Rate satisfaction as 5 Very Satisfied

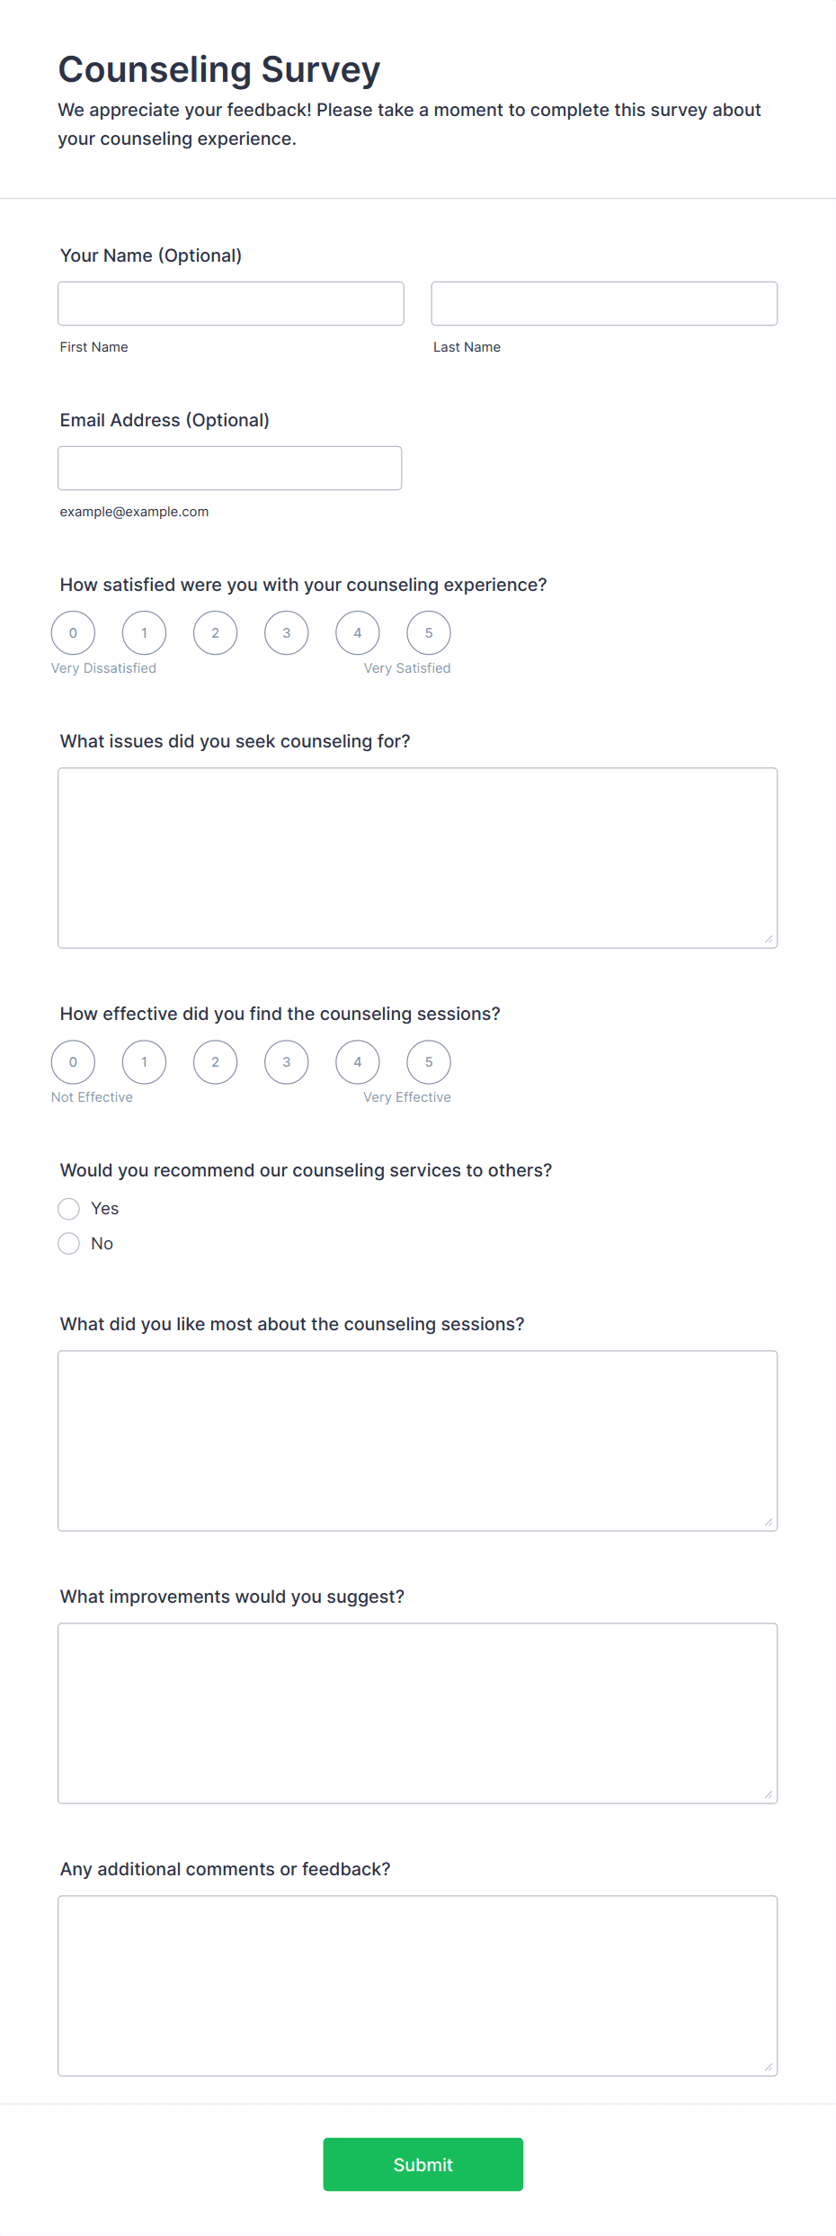tap(429, 632)
